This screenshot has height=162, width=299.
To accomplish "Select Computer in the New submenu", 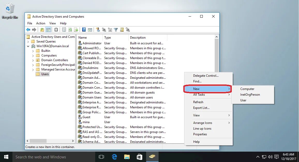I will (x=253, y=89).
